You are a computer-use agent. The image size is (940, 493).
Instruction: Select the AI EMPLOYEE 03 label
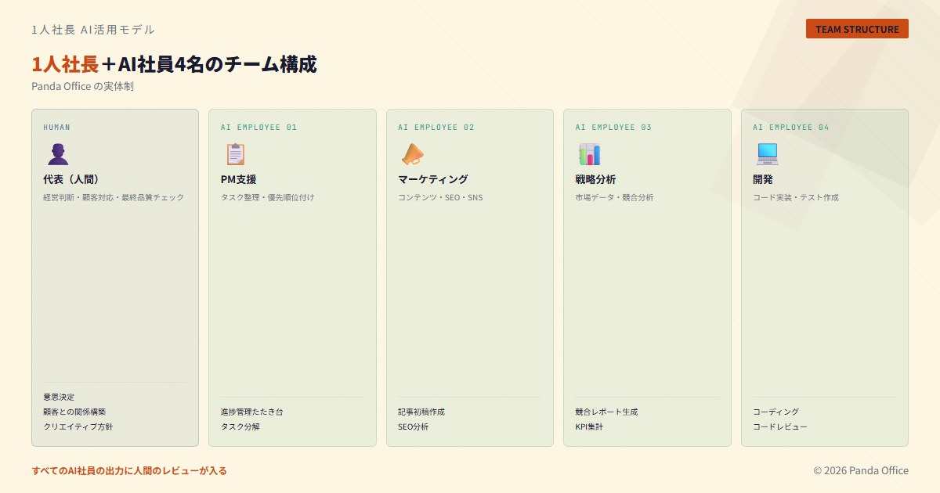coord(613,127)
